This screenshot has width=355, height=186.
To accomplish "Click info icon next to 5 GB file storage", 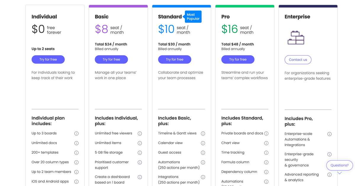I will click(140, 153).
